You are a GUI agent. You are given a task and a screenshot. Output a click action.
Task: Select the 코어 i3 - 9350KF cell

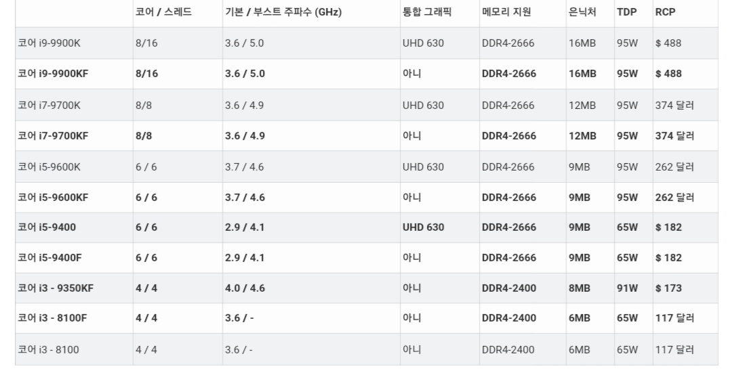[x=56, y=288]
